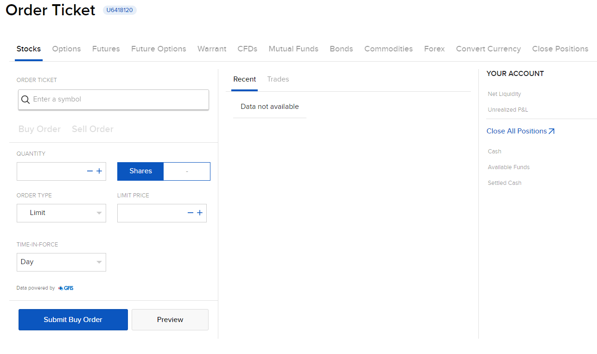Screen dimensions: 597x354
Task: Switch to the Stocks tab
Action: point(29,49)
